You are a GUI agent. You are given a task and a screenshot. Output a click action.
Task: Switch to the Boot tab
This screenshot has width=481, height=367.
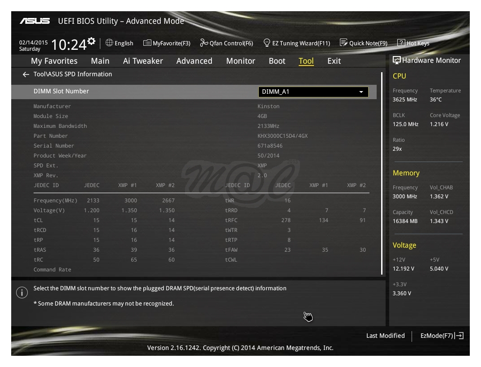277,61
